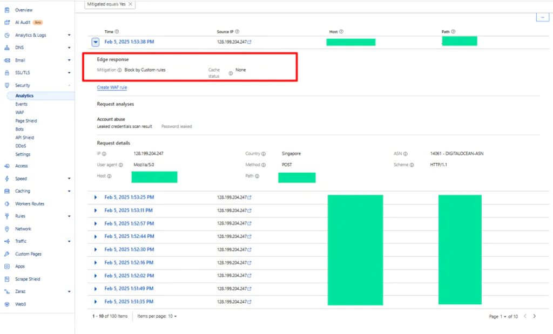
Task: Click the Zaraz sidebar icon
Action: pyautogui.click(x=6, y=292)
